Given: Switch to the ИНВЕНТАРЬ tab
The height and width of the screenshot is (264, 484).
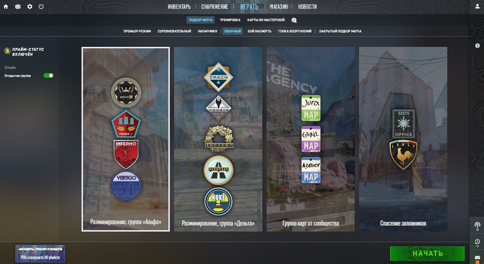Looking at the screenshot, I should point(179,7).
